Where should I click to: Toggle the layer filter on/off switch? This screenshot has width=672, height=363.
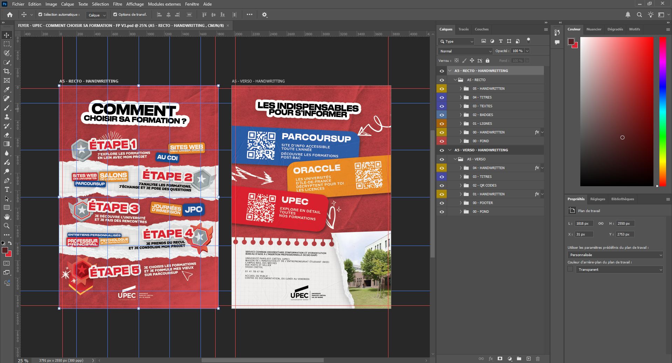coord(528,41)
